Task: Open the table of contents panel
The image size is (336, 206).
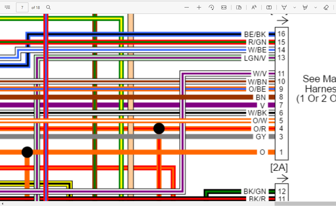Action: pyautogui.click(x=8, y=7)
